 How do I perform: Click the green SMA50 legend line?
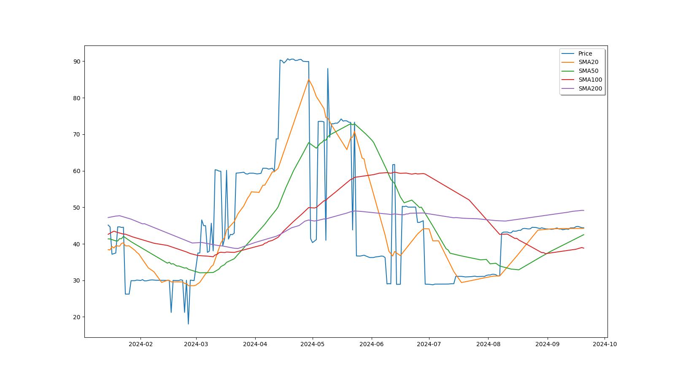coord(568,71)
